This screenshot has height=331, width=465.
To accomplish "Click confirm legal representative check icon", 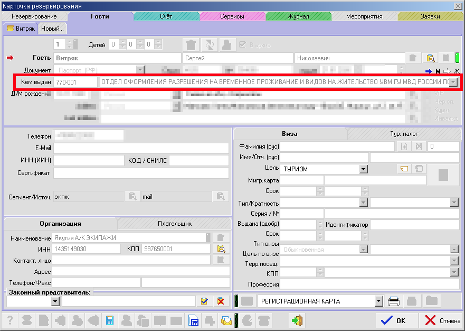I will pyautogui.click(x=205, y=301).
